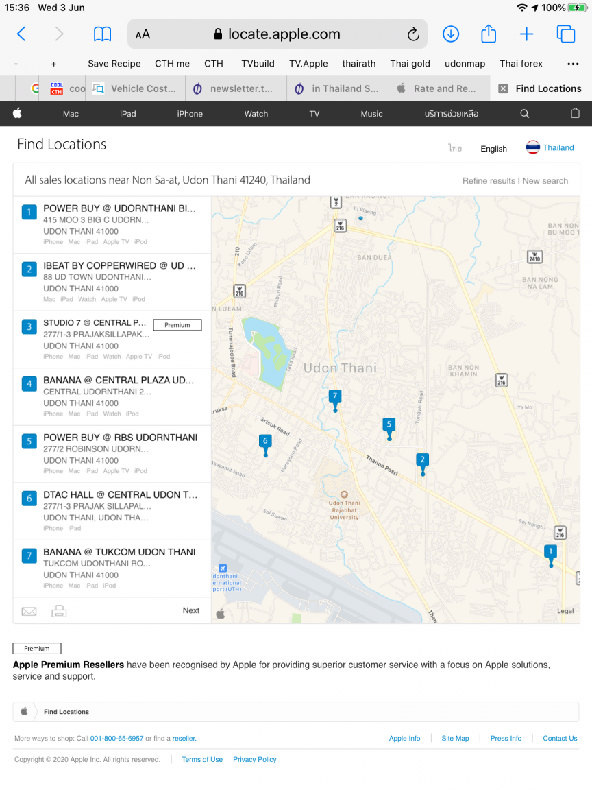Open the Mac menu in Apple nav
Image resolution: width=592 pixels, height=790 pixels.
[x=71, y=114]
